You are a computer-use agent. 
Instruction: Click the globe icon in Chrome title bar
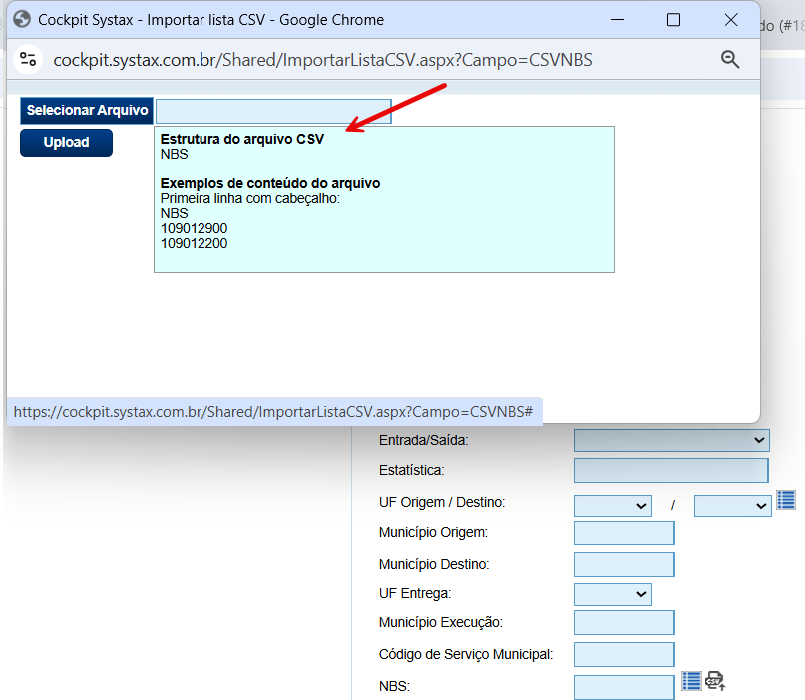click(x=22, y=20)
